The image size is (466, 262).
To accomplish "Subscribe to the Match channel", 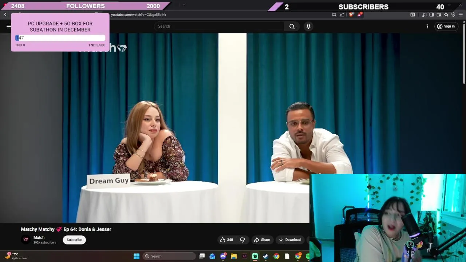I will pyautogui.click(x=74, y=240).
